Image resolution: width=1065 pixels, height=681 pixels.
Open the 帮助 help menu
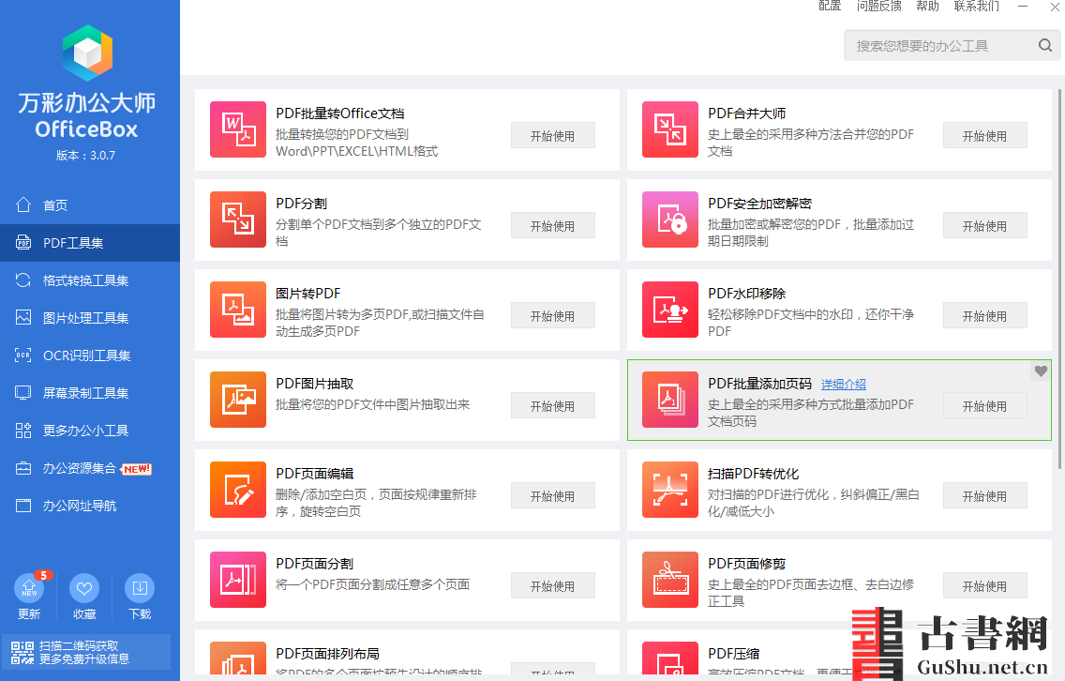[927, 7]
